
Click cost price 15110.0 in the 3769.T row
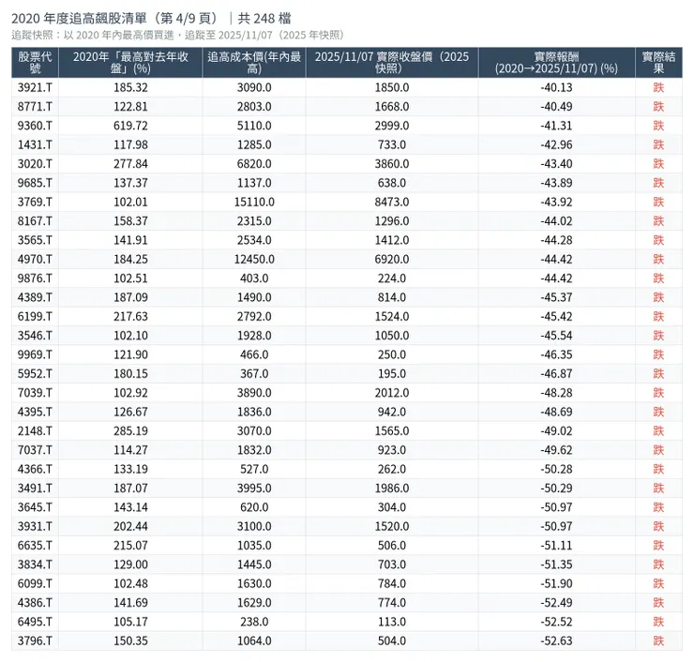(x=254, y=202)
